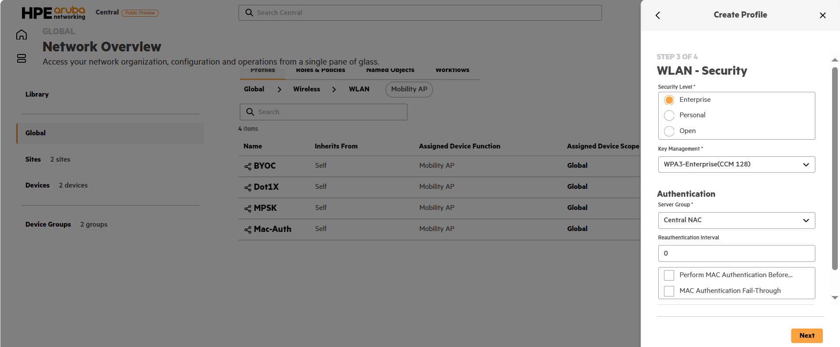Screen dimensions: 840x347
Task: Open the Server Group dropdown
Action: [737, 220]
